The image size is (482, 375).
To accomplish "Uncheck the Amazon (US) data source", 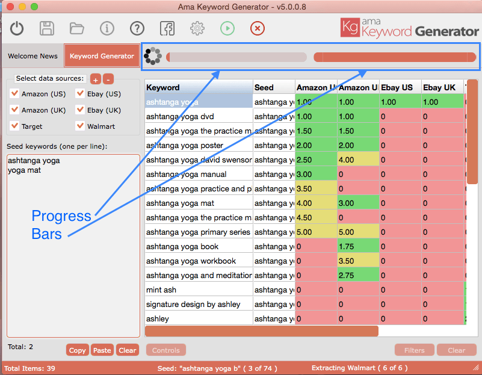I will coord(14,93).
